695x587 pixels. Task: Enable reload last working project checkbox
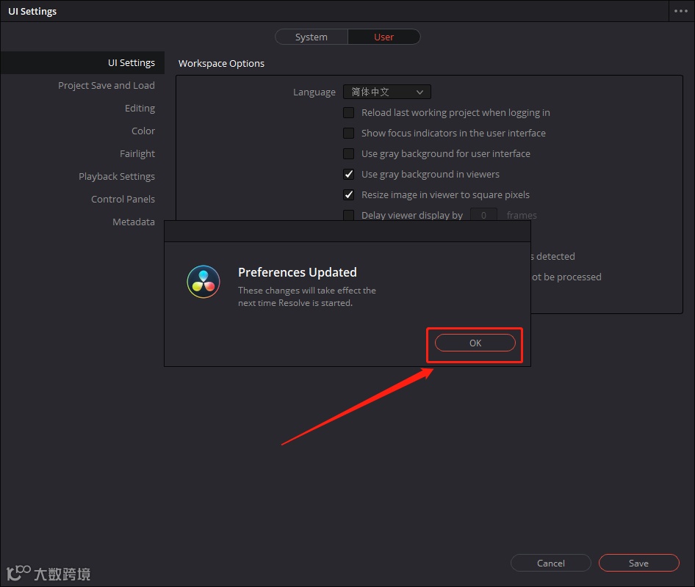[349, 112]
